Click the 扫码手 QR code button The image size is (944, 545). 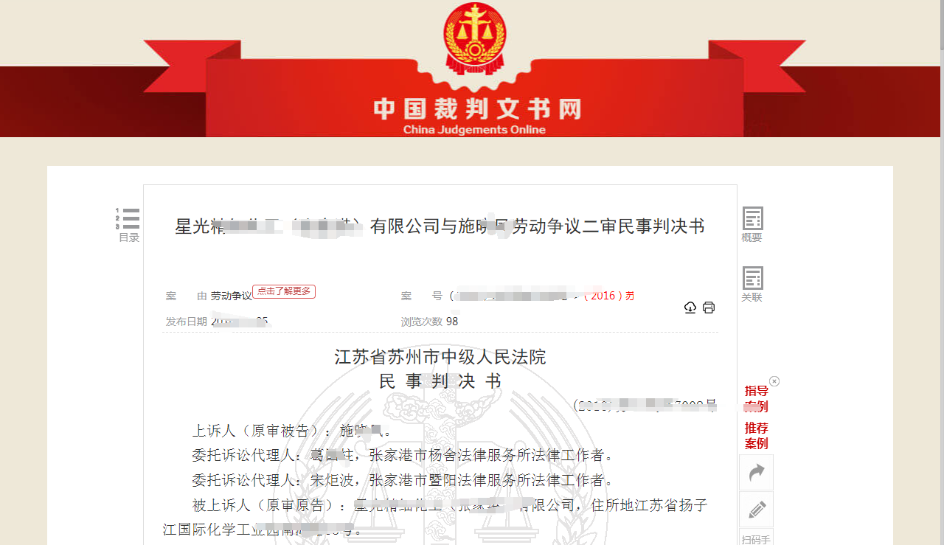[756, 537]
